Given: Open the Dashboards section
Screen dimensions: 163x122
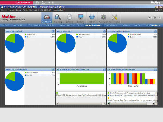Looking at the screenshot, I should [x=47, y=18].
